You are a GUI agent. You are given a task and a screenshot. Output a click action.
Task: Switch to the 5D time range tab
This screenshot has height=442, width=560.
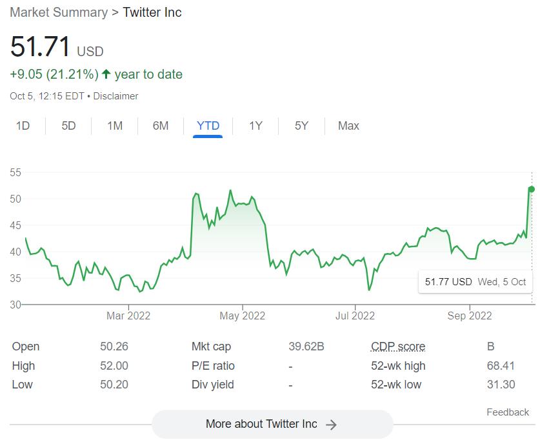coord(68,126)
